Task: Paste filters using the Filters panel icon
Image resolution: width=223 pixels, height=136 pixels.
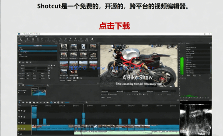Action: click(30, 62)
